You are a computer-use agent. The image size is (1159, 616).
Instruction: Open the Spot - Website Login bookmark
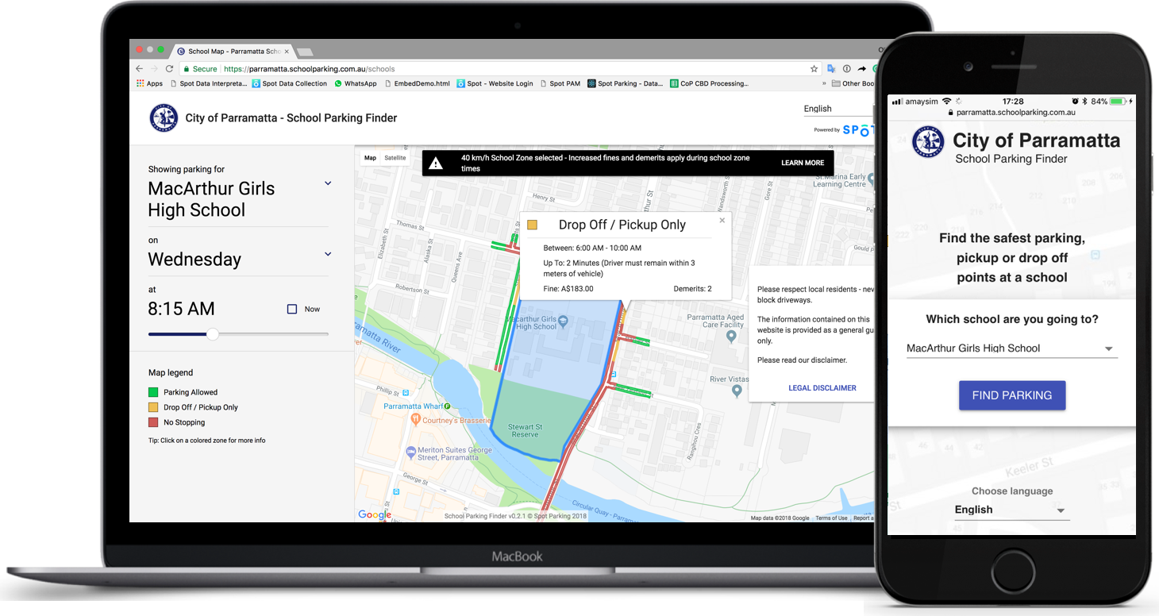pos(495,83)
